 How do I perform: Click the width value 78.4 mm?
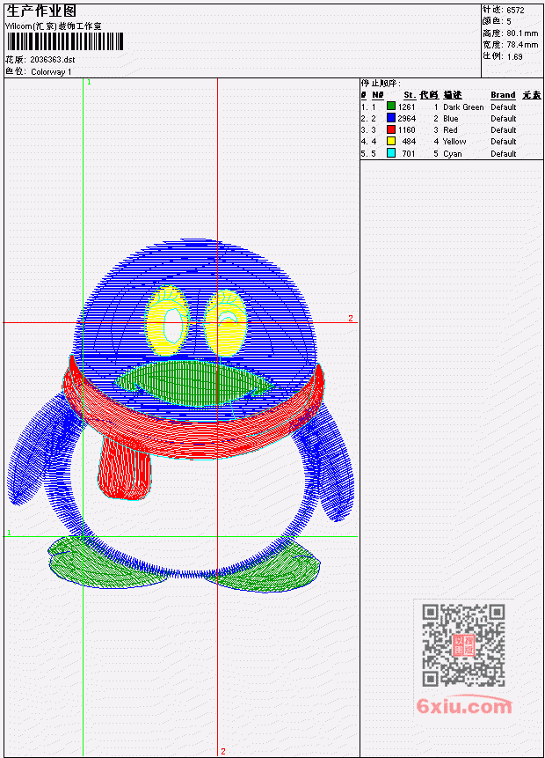(x=522, y=45)
